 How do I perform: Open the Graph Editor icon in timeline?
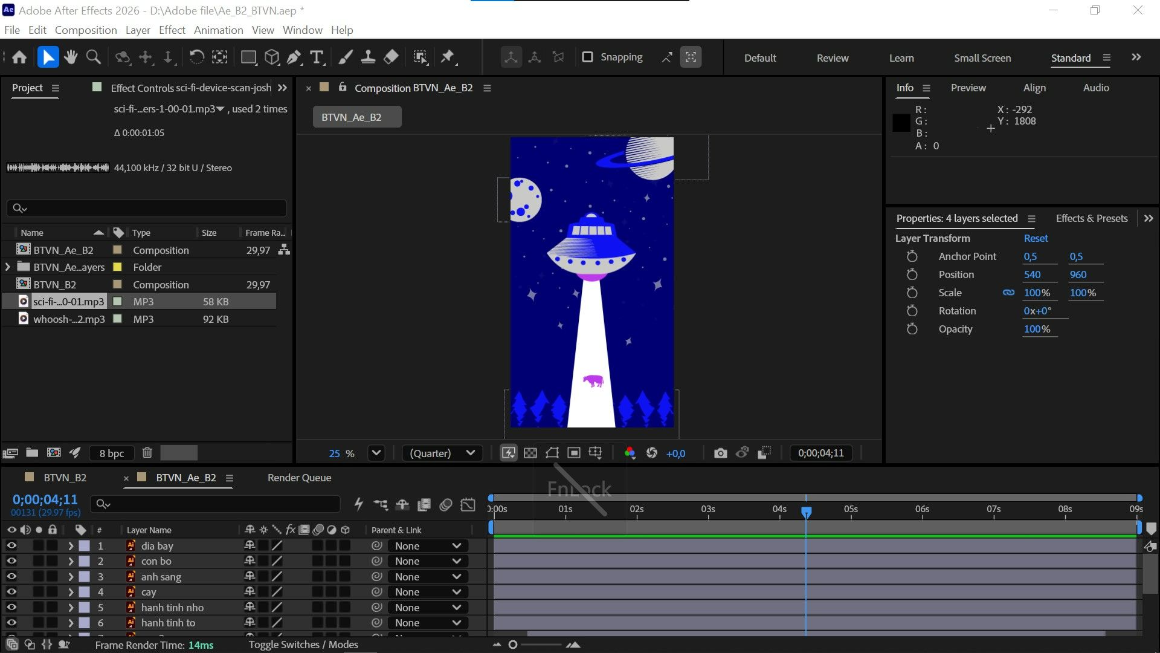468,504
